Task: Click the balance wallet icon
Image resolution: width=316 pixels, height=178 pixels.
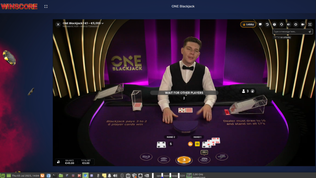Action: [58, 162]
